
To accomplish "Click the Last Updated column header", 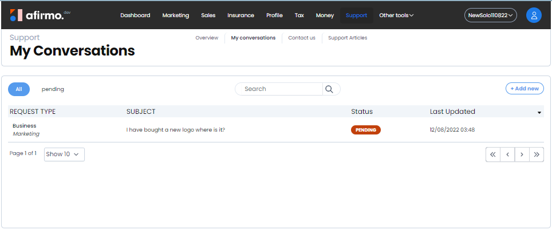I will 452,112.
